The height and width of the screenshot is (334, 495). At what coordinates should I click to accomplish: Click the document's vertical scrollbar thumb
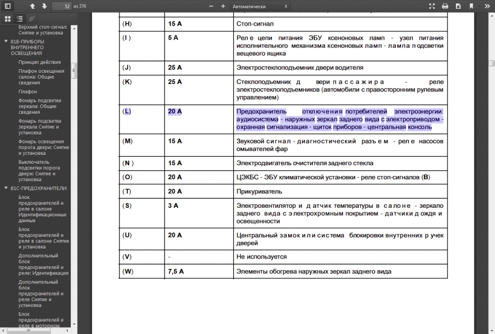492,63
